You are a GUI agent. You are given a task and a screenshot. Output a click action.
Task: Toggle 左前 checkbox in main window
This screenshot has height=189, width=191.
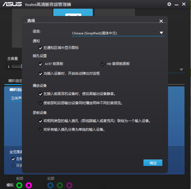[x=13, y=159]
